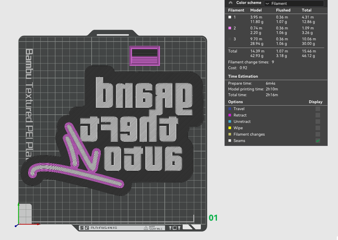Click the Retract option magenta icon
Viewport: 338px width, 240px height.
[x=230, y=115]
